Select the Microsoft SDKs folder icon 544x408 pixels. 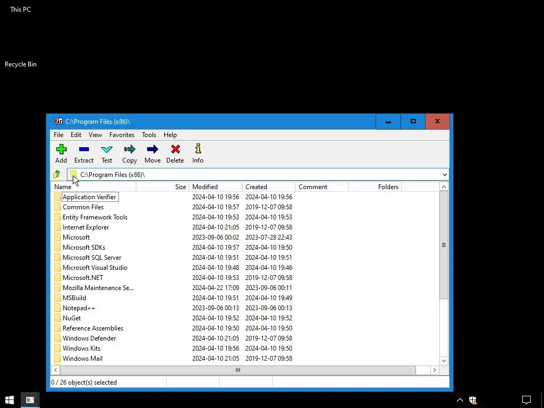57,248
